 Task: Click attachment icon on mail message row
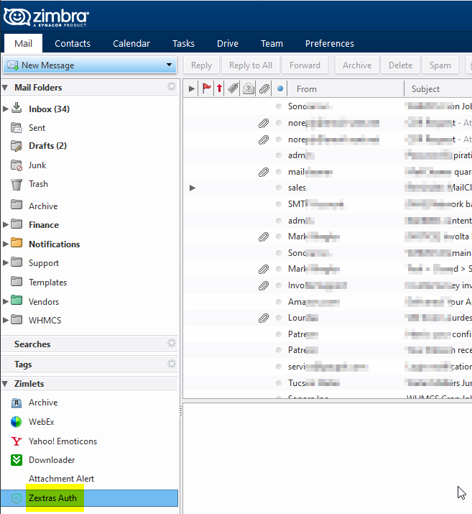(264, 172)
